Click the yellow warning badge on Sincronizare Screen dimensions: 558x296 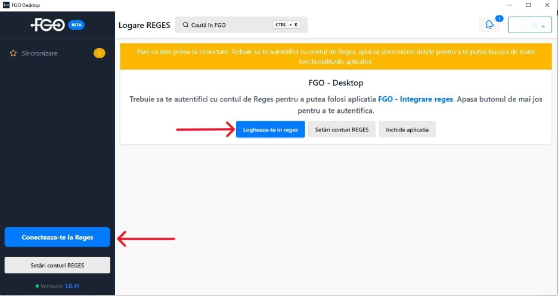point(100,53)
